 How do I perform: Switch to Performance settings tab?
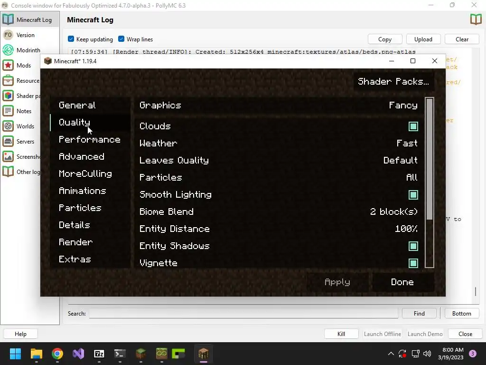90,139
